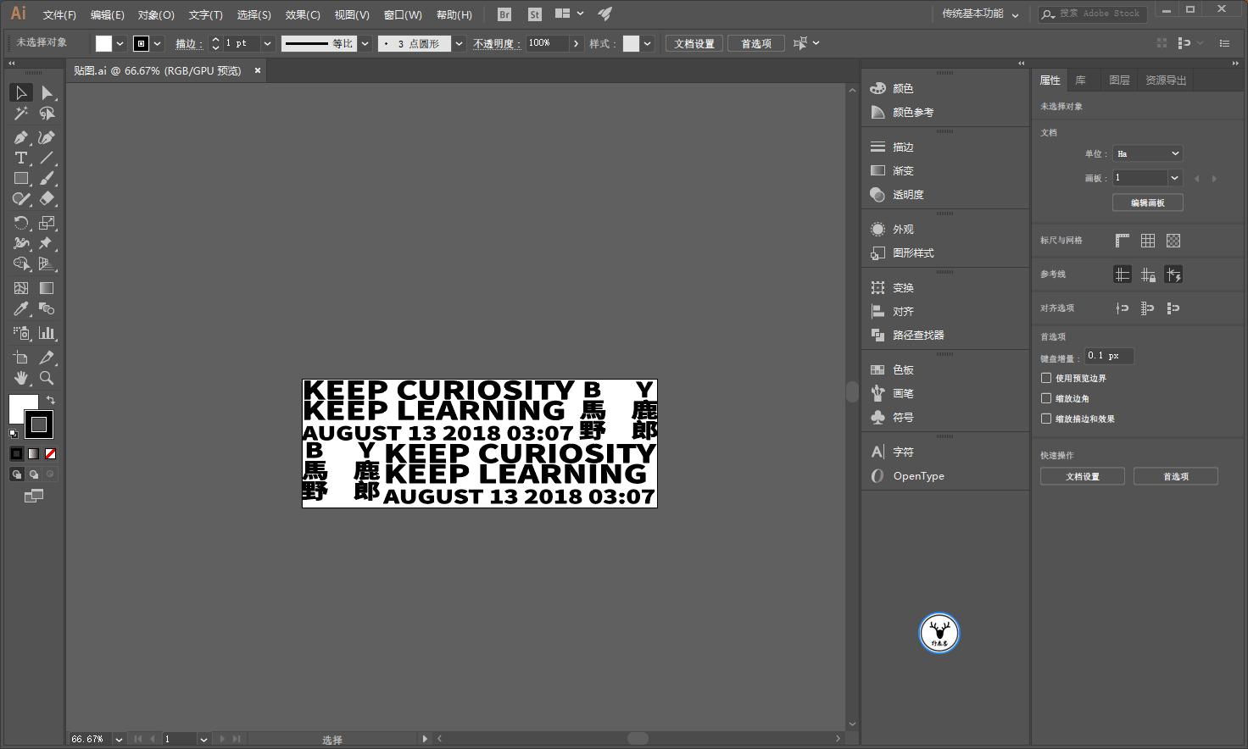
Task: Open stroke weight dropdown in control bar
Action: click(x=268, y=43)
